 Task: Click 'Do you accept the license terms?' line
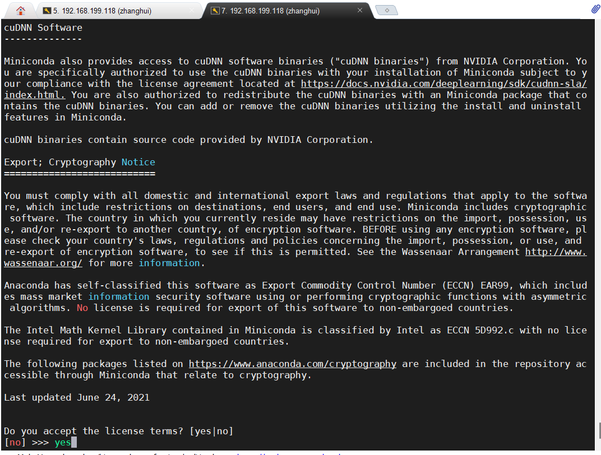(119, 431)
